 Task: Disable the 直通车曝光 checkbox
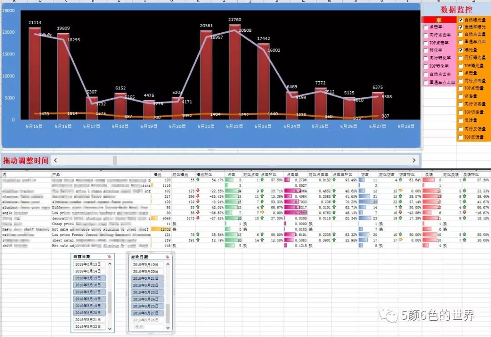click(461, 28)
